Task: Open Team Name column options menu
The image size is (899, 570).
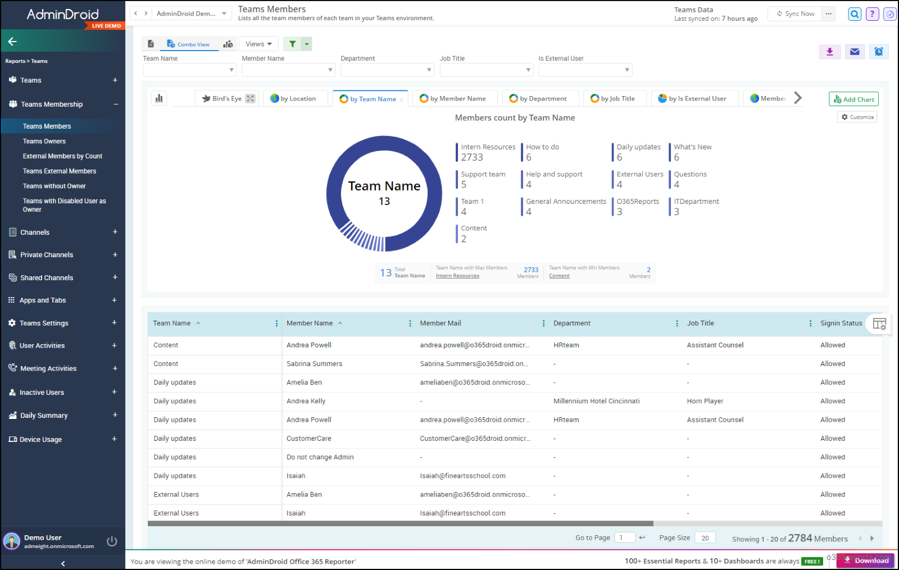Action: (x=276, y=323)
